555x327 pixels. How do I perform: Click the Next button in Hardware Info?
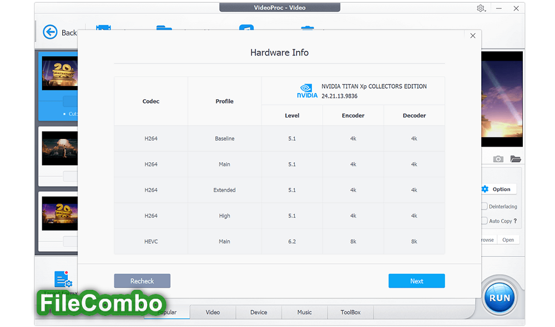click(x=416, y=280)
